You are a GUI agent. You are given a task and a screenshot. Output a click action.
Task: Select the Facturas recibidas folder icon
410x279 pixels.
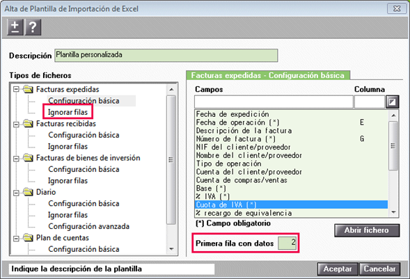point(28,124)
